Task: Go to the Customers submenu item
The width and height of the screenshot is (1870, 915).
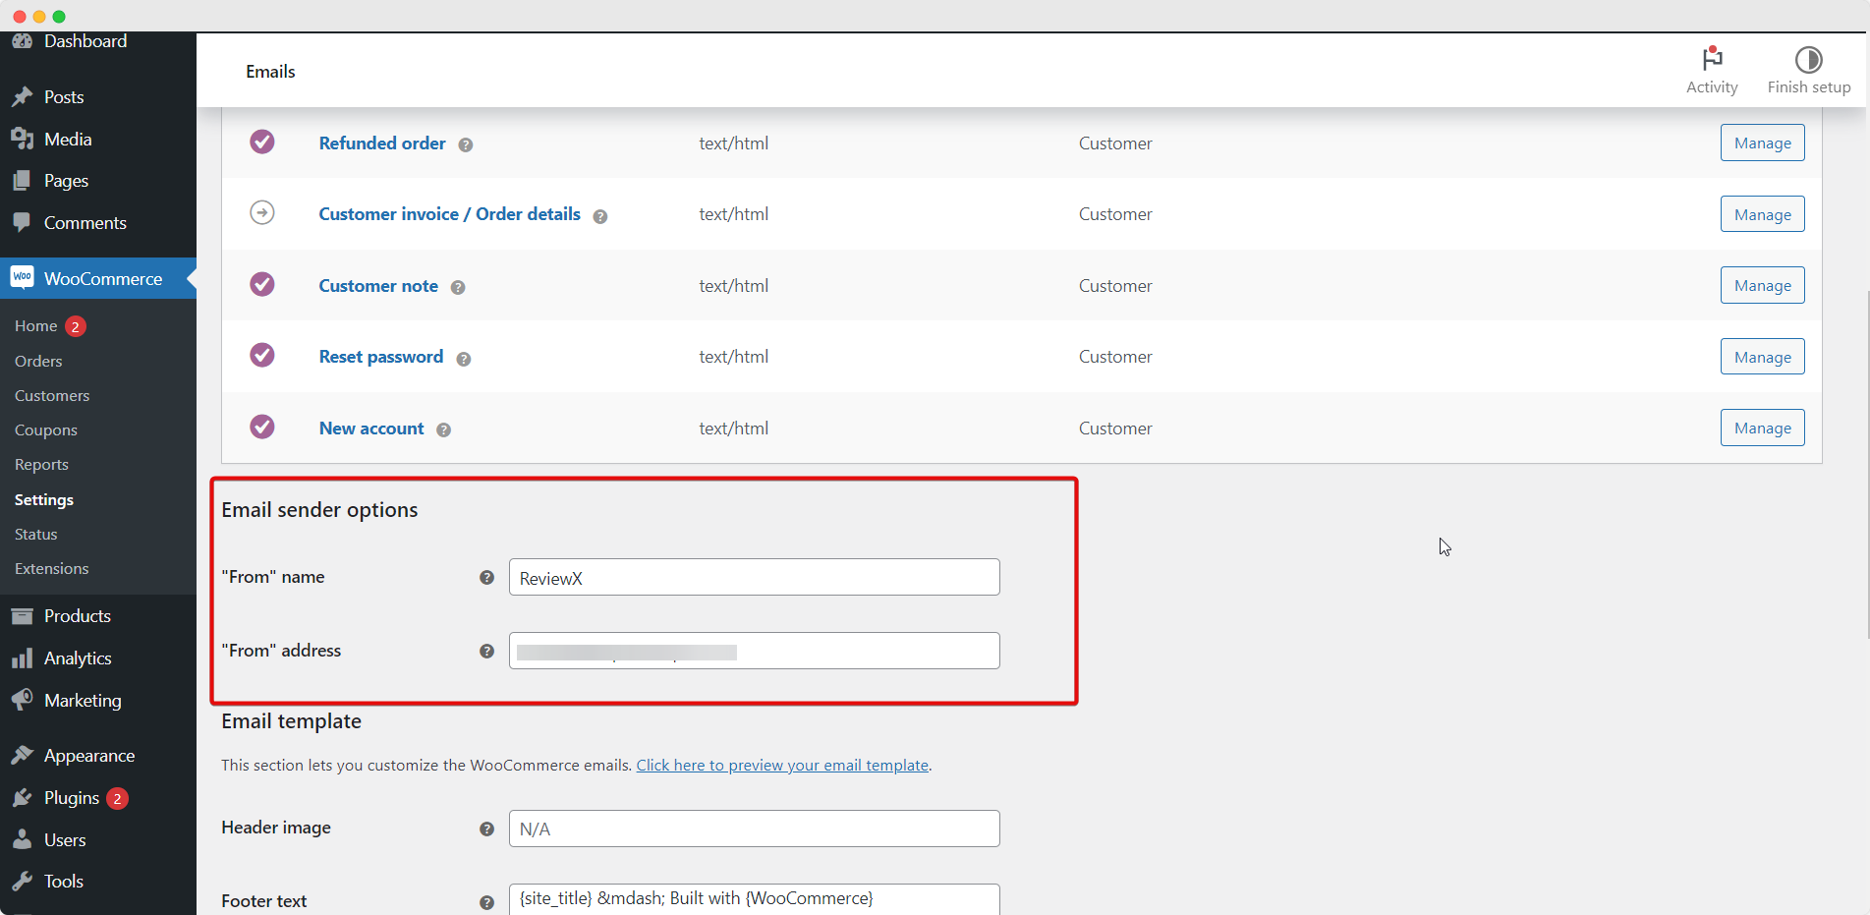Action: click(52, 396)
